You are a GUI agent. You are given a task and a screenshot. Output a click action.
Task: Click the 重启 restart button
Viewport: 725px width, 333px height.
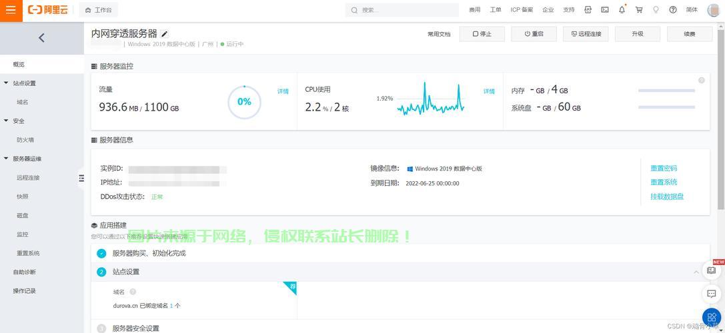(534, 34)
